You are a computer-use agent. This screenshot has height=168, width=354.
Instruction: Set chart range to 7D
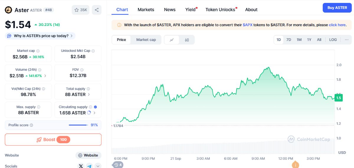click(x=289, y=40)
